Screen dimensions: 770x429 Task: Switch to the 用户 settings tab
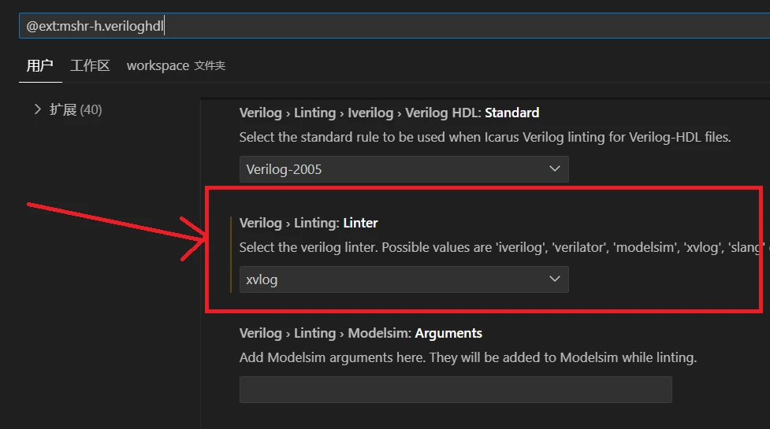[39, 65]
